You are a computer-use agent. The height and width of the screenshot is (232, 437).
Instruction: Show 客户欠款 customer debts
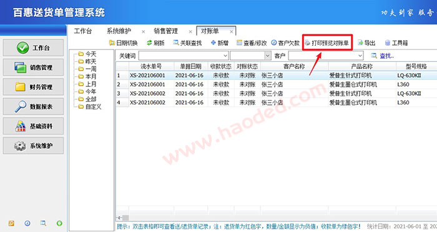pos(285,43)
